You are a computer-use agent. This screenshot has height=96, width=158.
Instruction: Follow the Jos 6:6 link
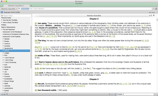(70, 86)
